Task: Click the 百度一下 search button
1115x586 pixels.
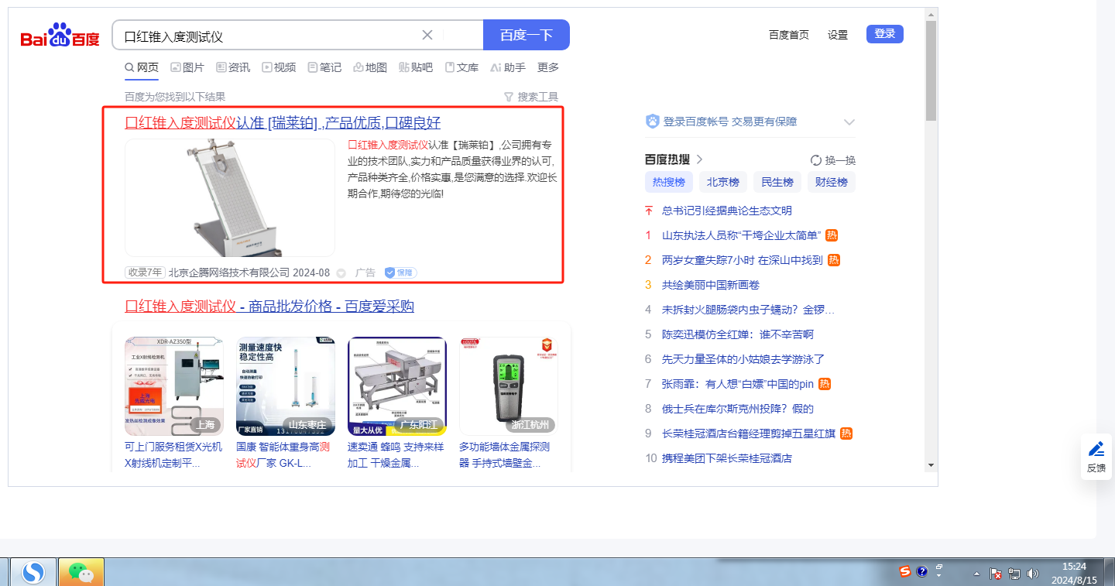Action: click(x=527, y=35)
